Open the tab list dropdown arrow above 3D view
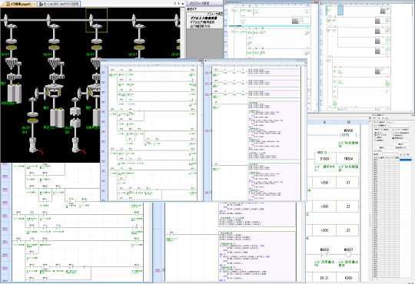 pos(183,4)
